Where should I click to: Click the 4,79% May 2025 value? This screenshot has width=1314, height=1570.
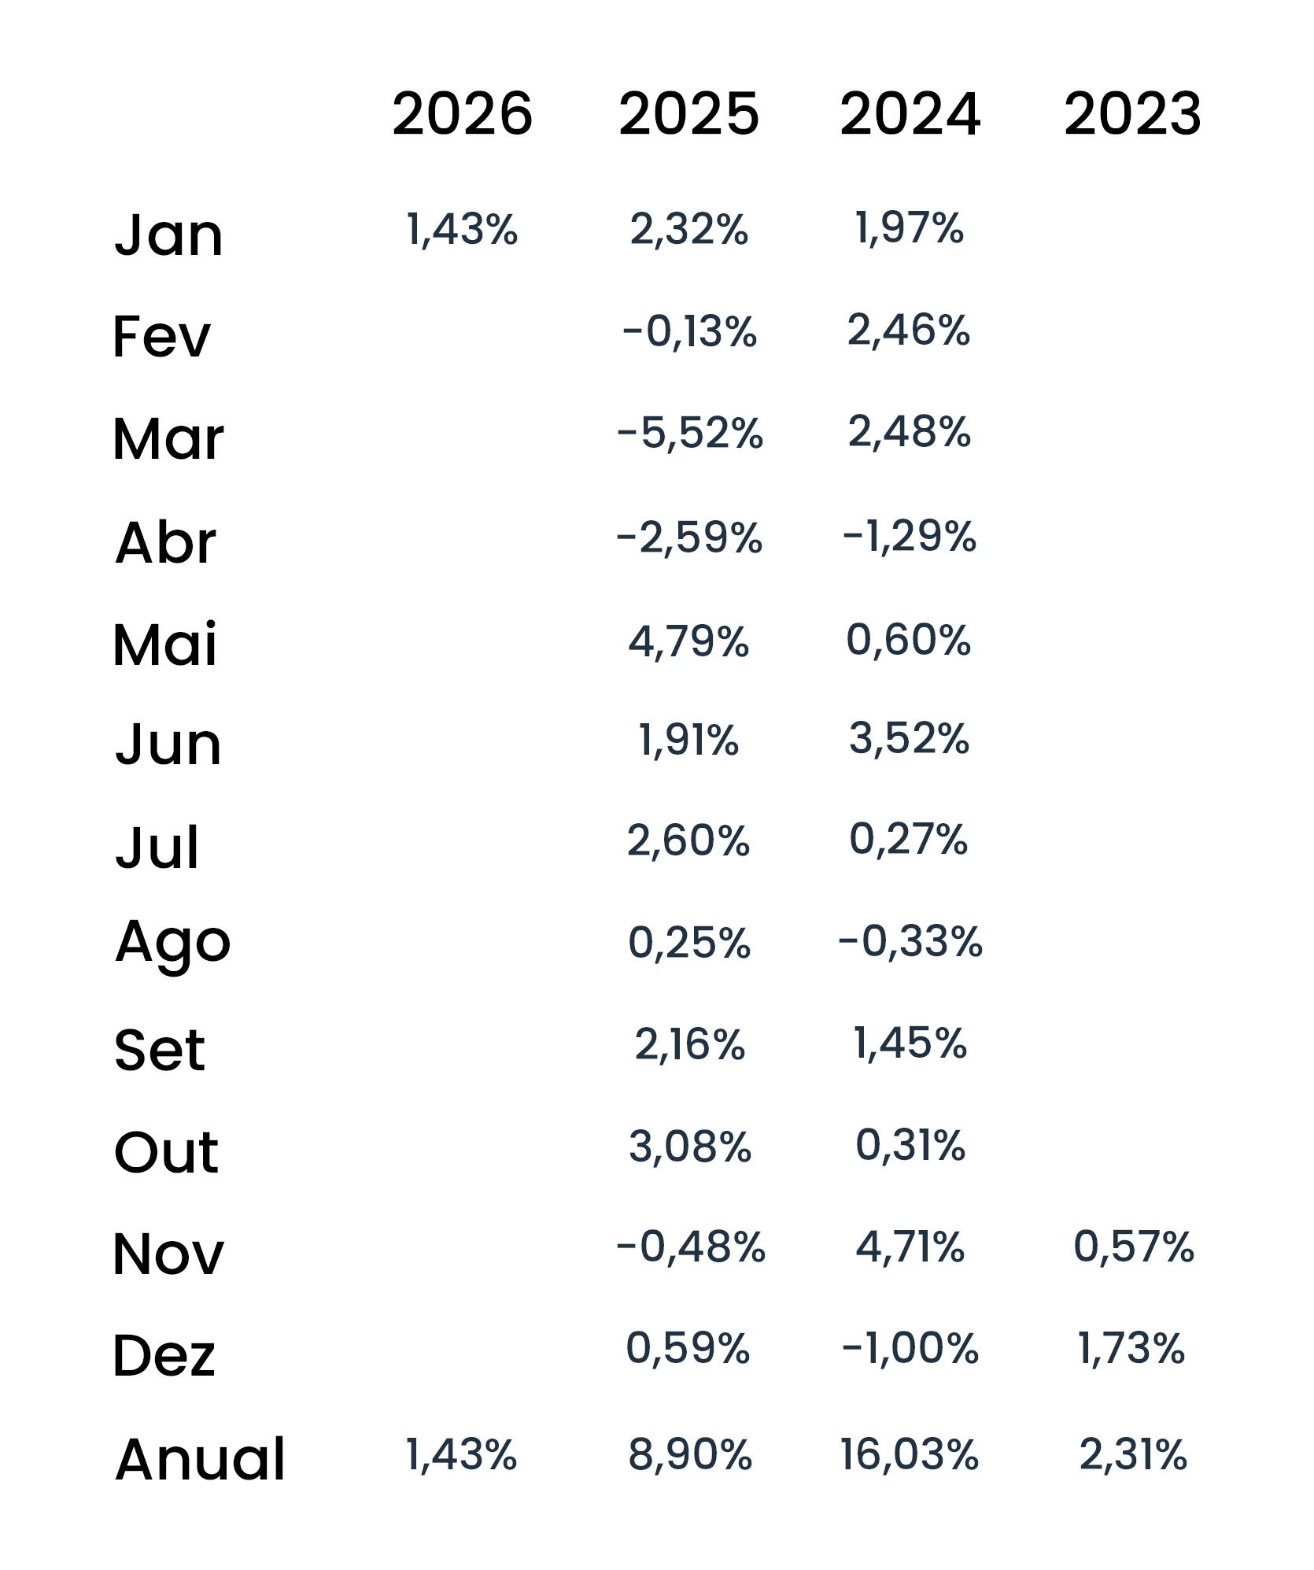(x=688, y=641)
